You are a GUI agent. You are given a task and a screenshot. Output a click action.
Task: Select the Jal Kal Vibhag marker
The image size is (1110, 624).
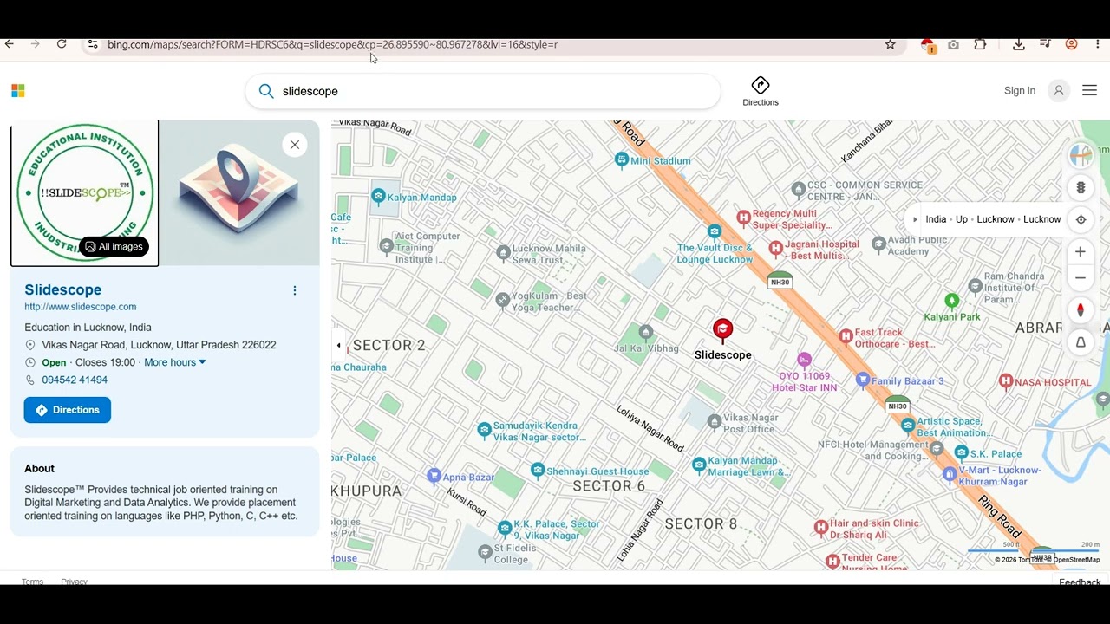[645, 332]
